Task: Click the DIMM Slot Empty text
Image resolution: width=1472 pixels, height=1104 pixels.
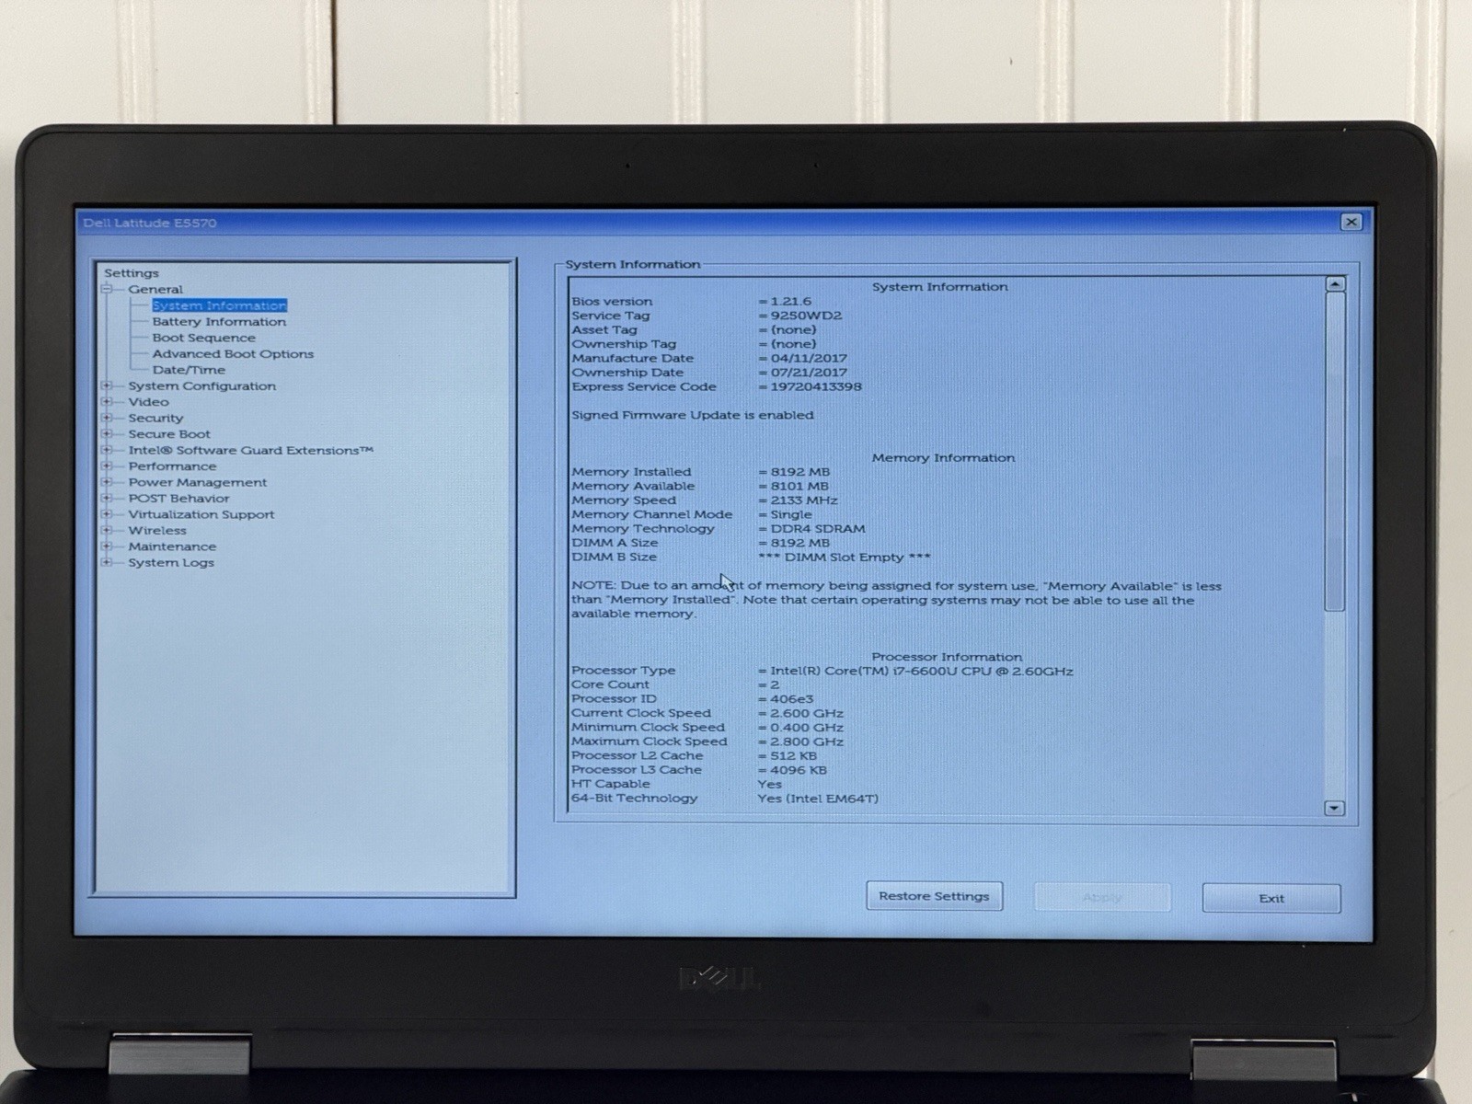Action: (844, 558)
